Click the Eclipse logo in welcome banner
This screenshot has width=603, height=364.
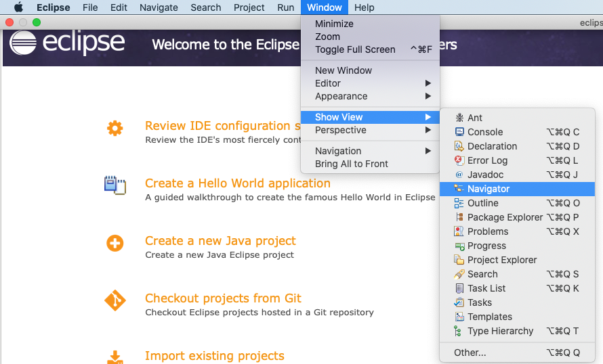click(67, 42)
